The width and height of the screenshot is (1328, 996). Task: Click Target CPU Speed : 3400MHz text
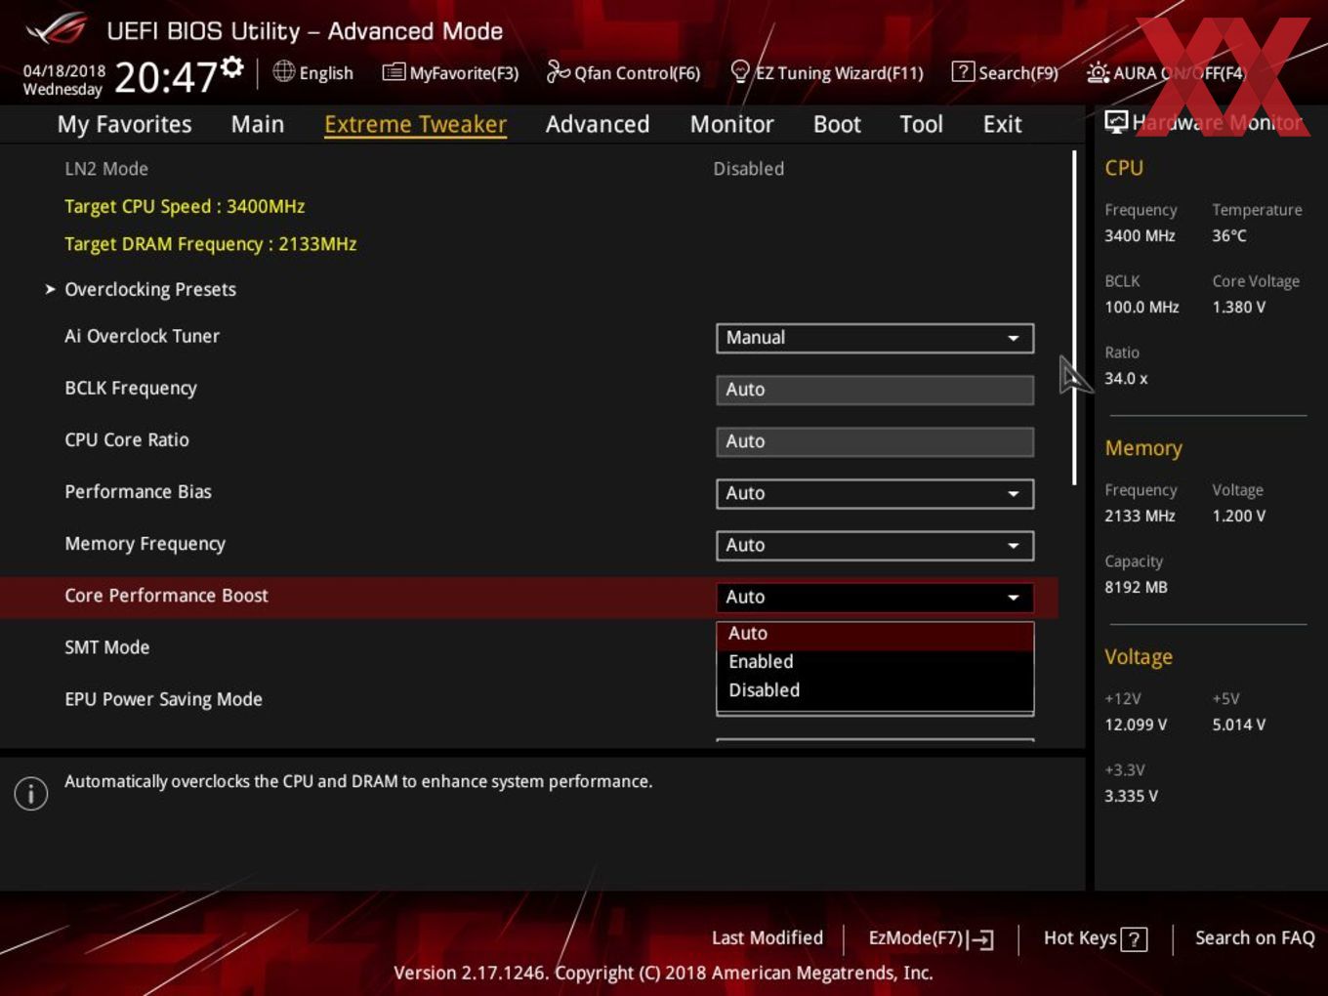[x=185, y=206]
